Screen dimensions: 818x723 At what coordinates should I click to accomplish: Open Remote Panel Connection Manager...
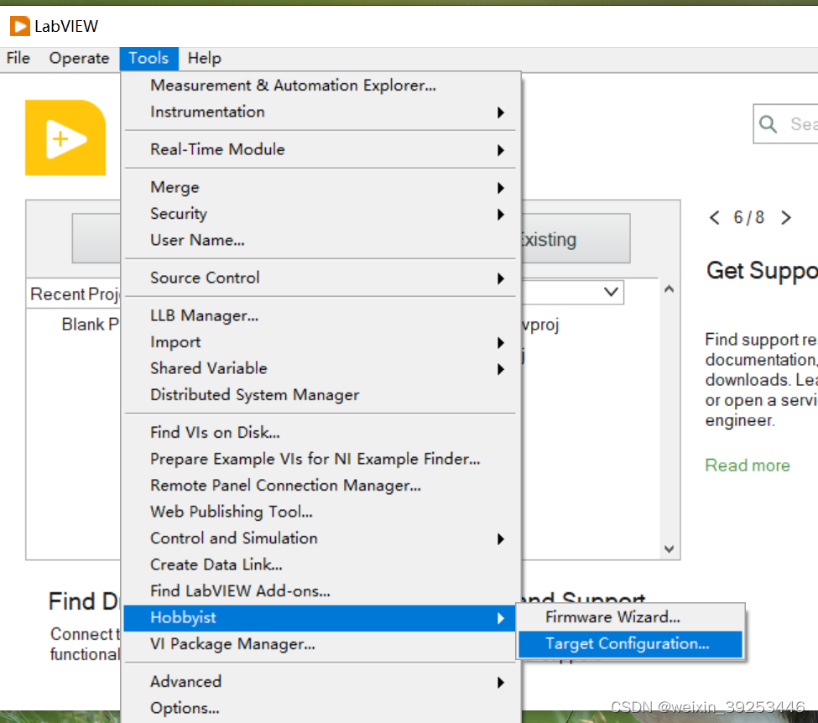(320, 486)
